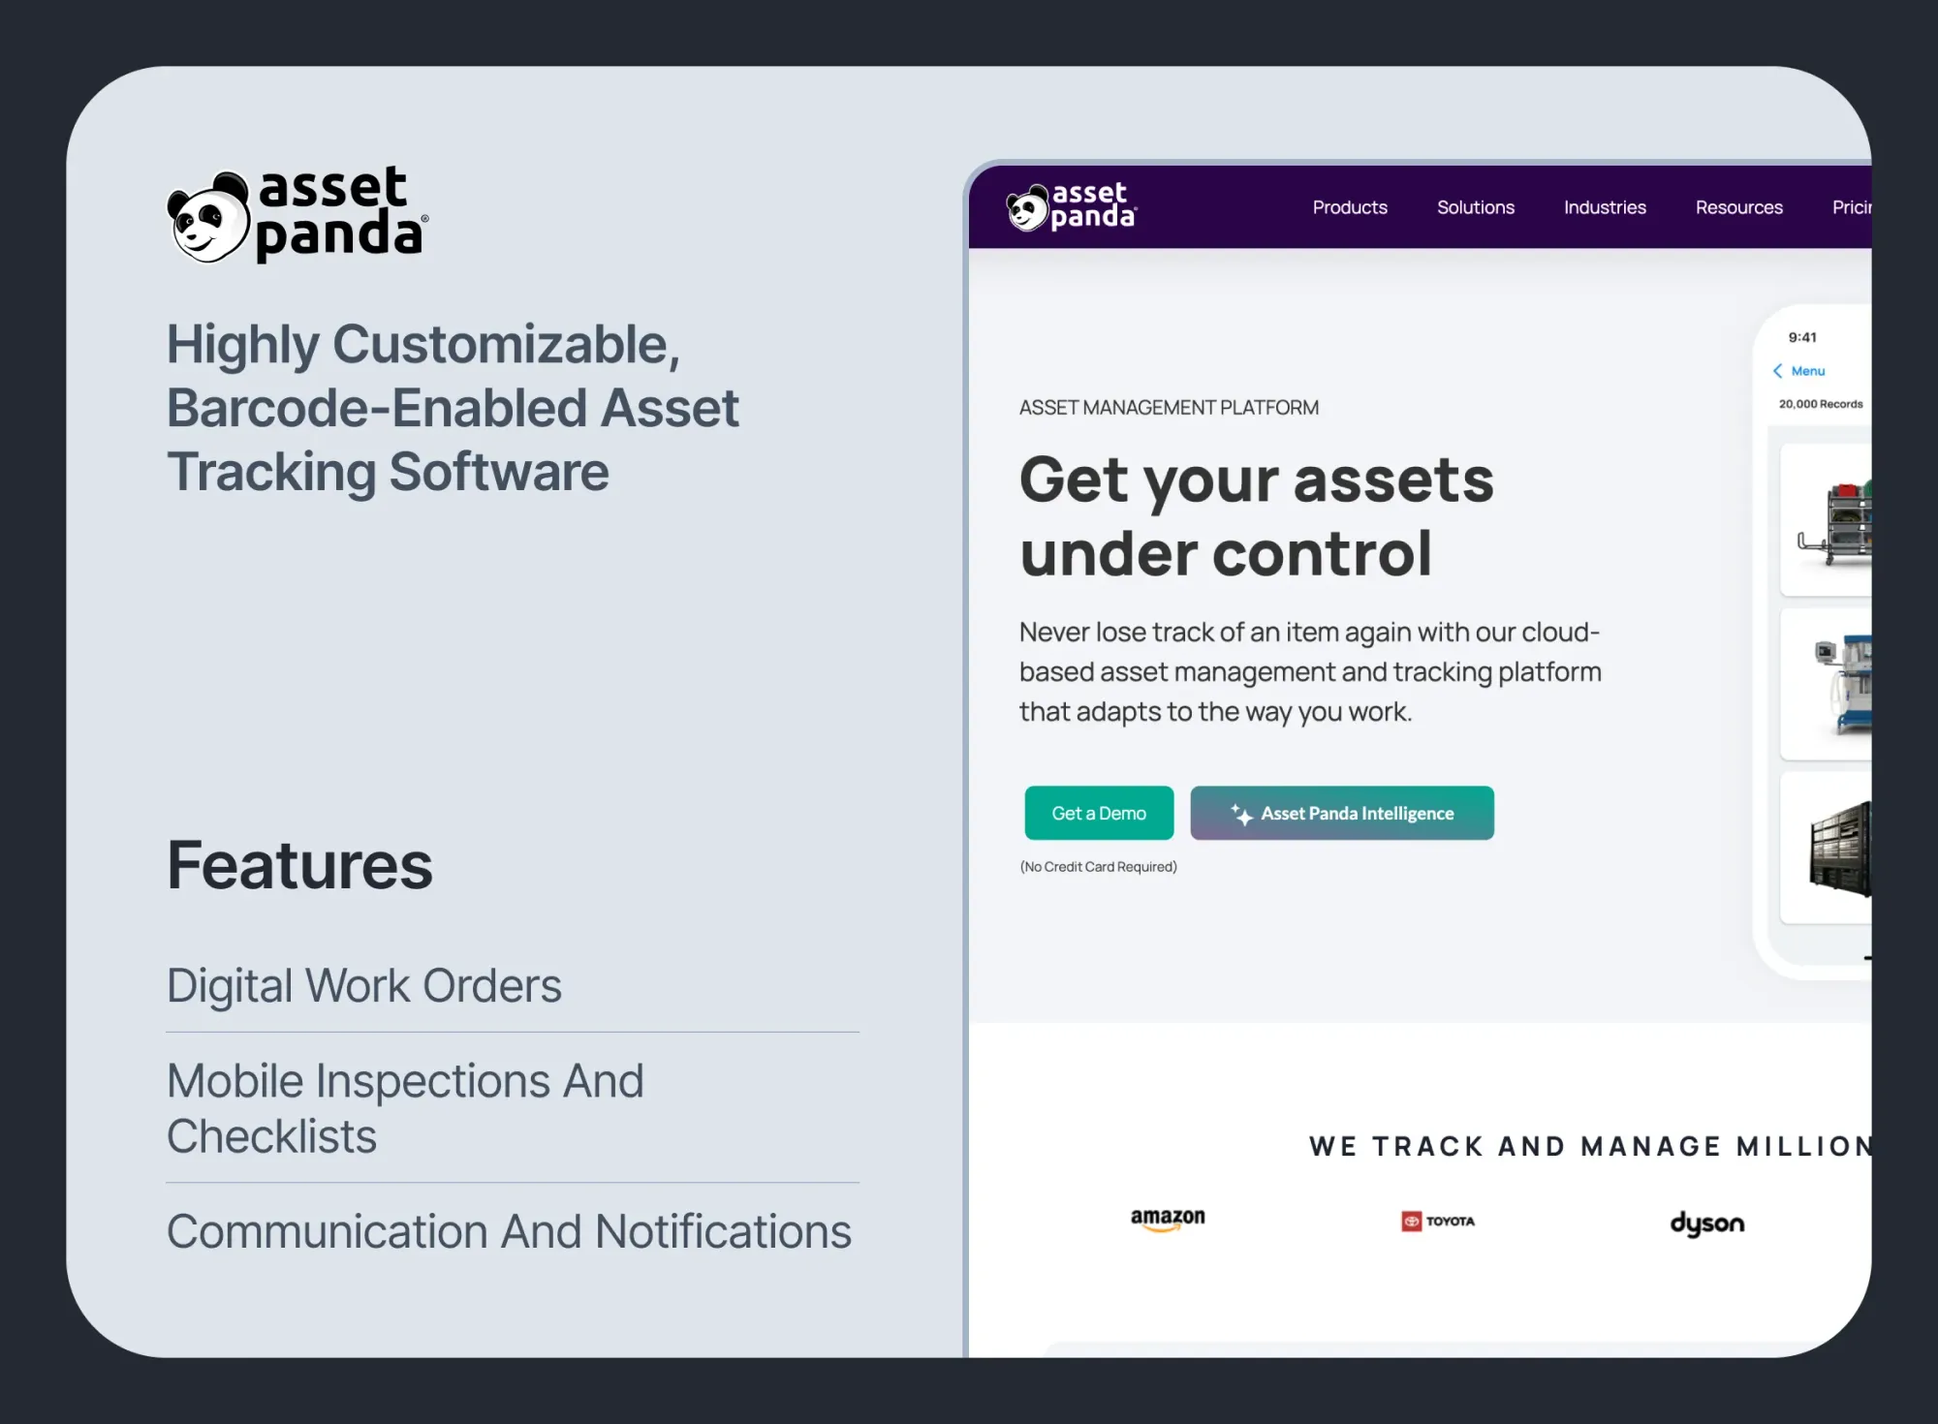Open the Resources menu

[x=1738, y=207]
